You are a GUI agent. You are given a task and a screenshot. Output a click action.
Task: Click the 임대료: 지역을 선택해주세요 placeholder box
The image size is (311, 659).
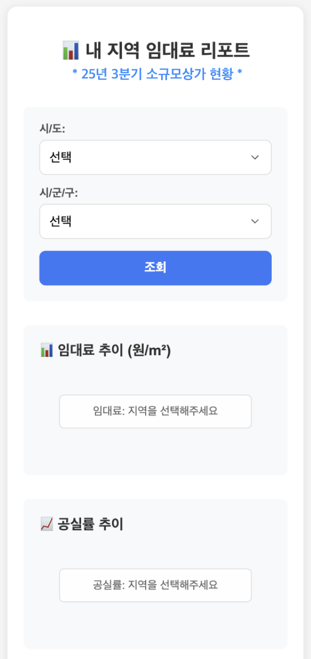(155, 411)
